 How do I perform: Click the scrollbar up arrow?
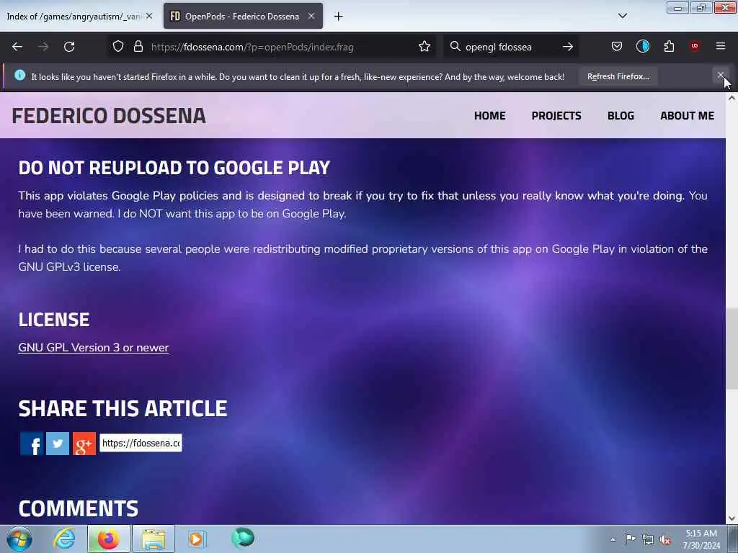[x=732, y=98]
